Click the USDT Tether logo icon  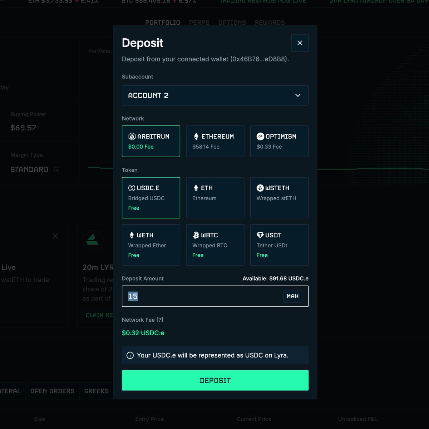click(260, 235)
